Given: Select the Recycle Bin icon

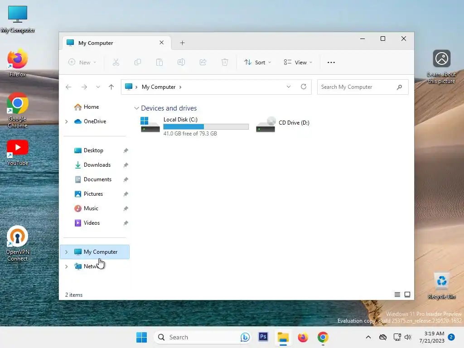Looking at the screenshot, I should pyautogui.click(x=441, y=286).
